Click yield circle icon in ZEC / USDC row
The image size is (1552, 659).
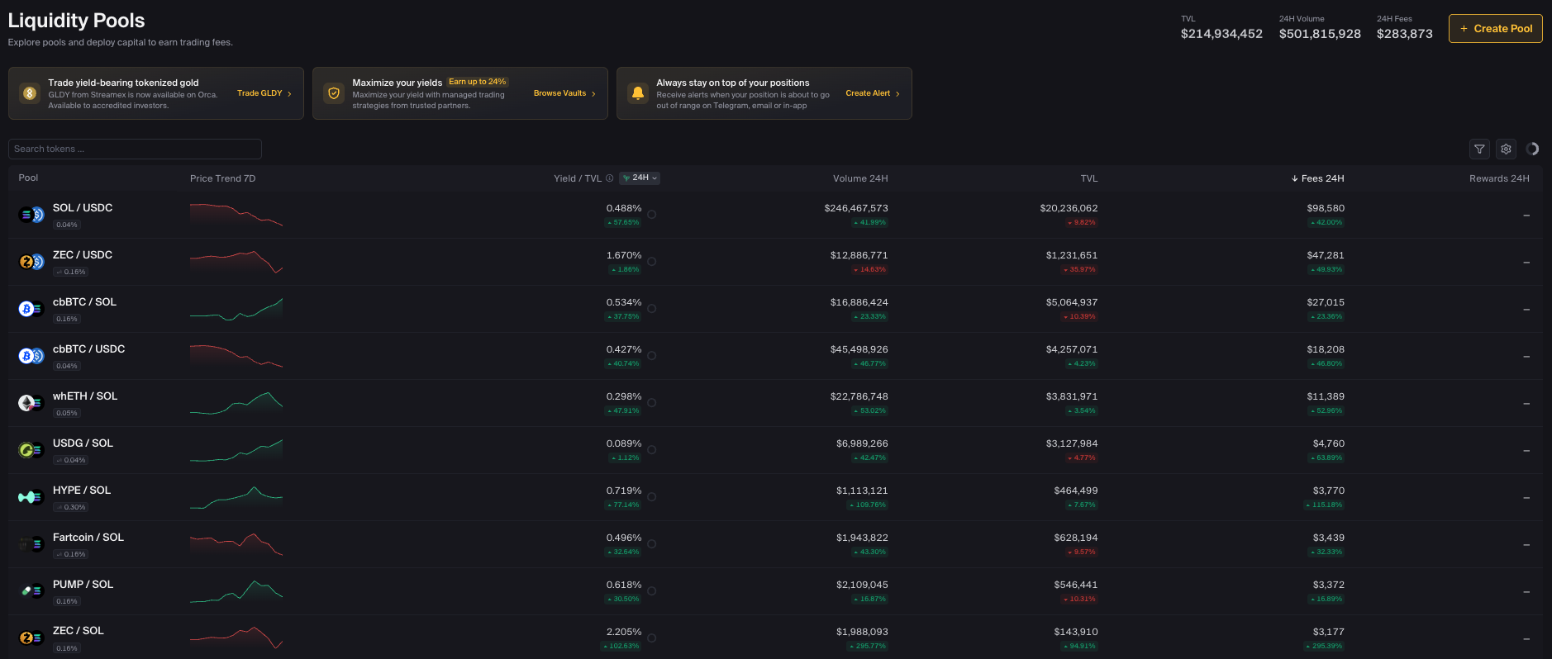652,262
